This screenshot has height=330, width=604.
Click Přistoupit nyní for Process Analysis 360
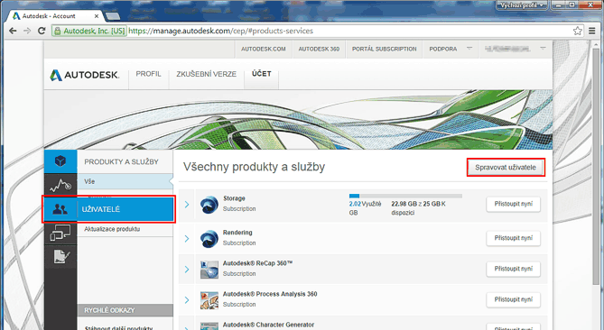514,299
